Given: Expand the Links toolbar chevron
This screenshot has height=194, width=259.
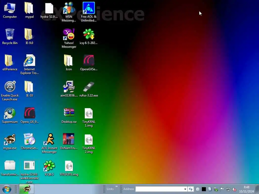Looking at the screenshot, I should [x=116, y=186].
